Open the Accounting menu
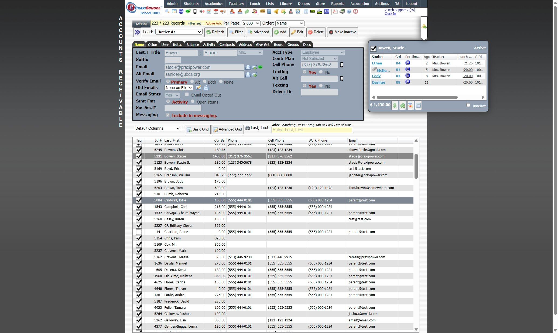558x333 pixels. click(x=359, y=4)
